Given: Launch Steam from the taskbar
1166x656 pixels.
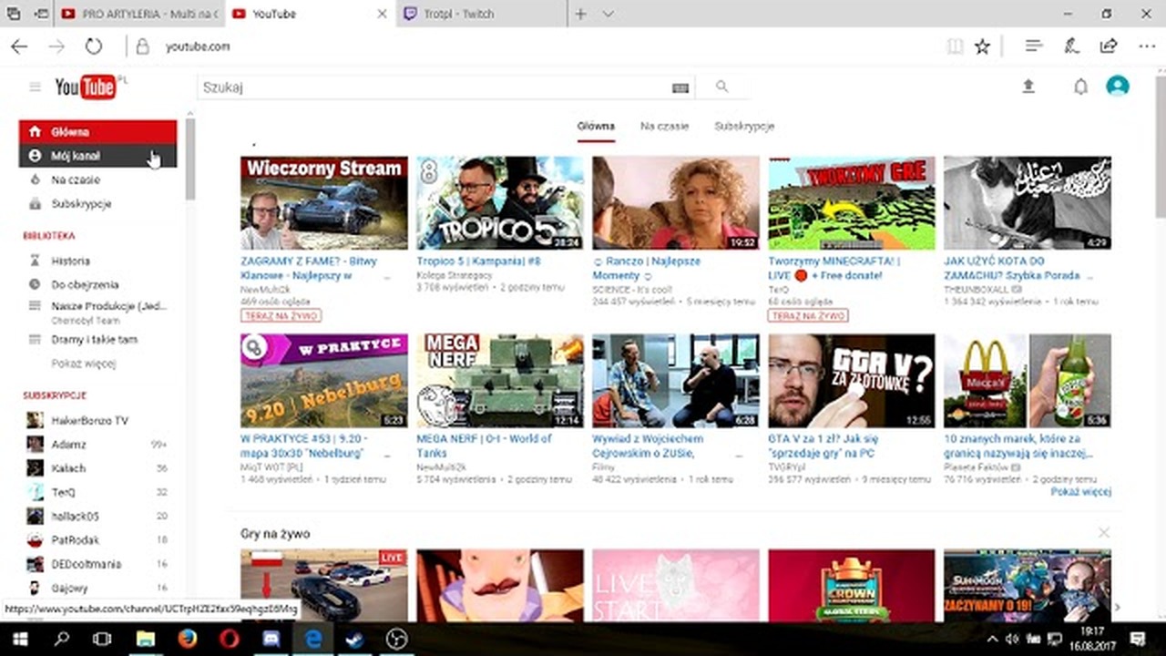Looking at the screenshot, I should (x=354, y=639).
